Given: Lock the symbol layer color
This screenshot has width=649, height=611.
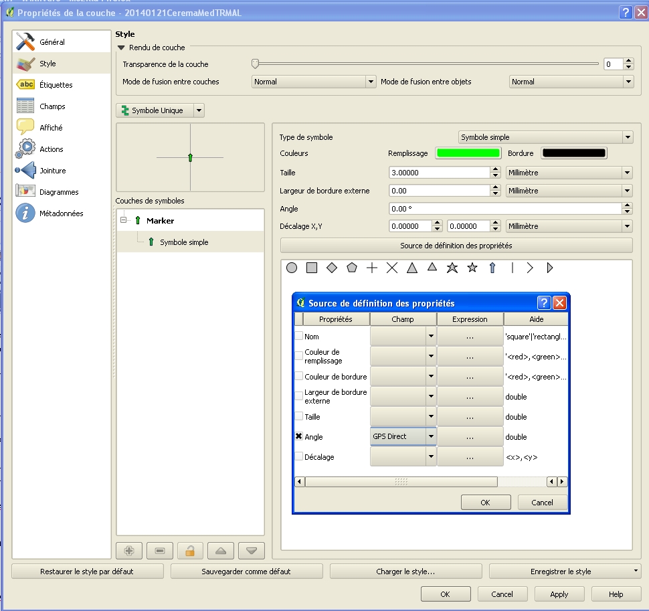Looking at the screenshot, I should (190, 551).
